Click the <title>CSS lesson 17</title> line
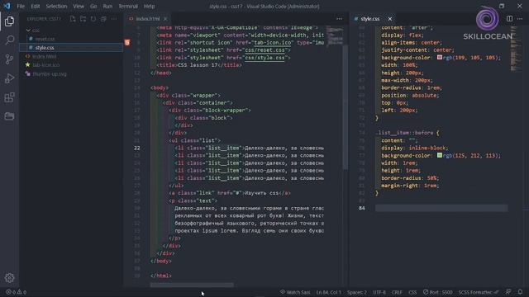Image resolution: width=529 pixels, height=297 pixels. point(199,65)
